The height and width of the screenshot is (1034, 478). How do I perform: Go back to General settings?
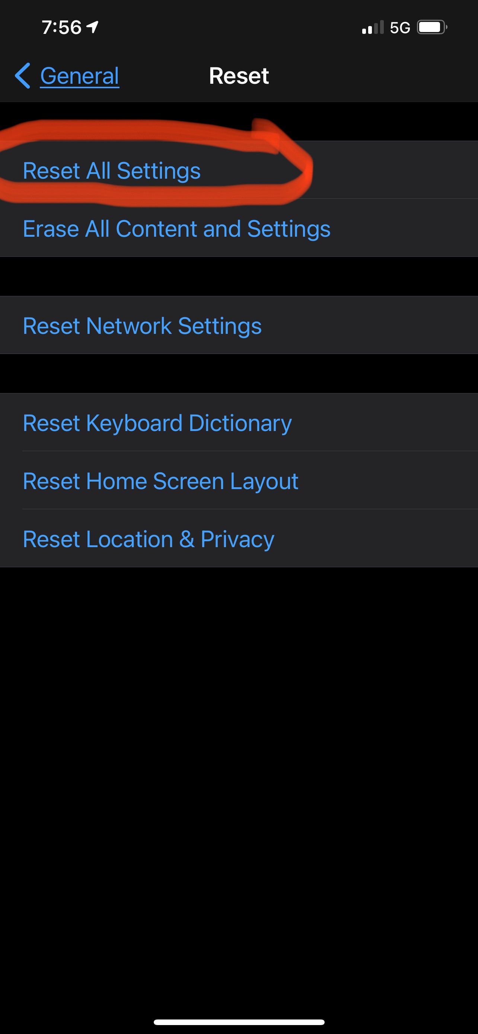79,76
